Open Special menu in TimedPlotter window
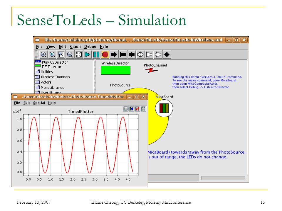282x211 pixels. point(39,103)
